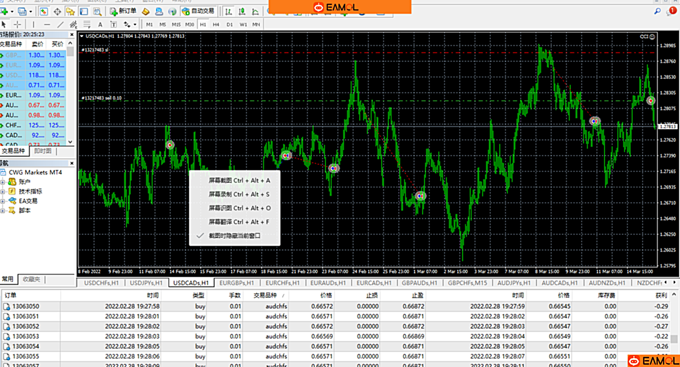The width and height of the screenshot is (680, 367).
Task: Select the text label T tool
Action: 113,24
